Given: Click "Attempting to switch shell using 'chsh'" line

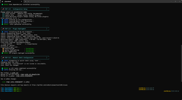Looking at the screenshot, I should tap(21, 61).
